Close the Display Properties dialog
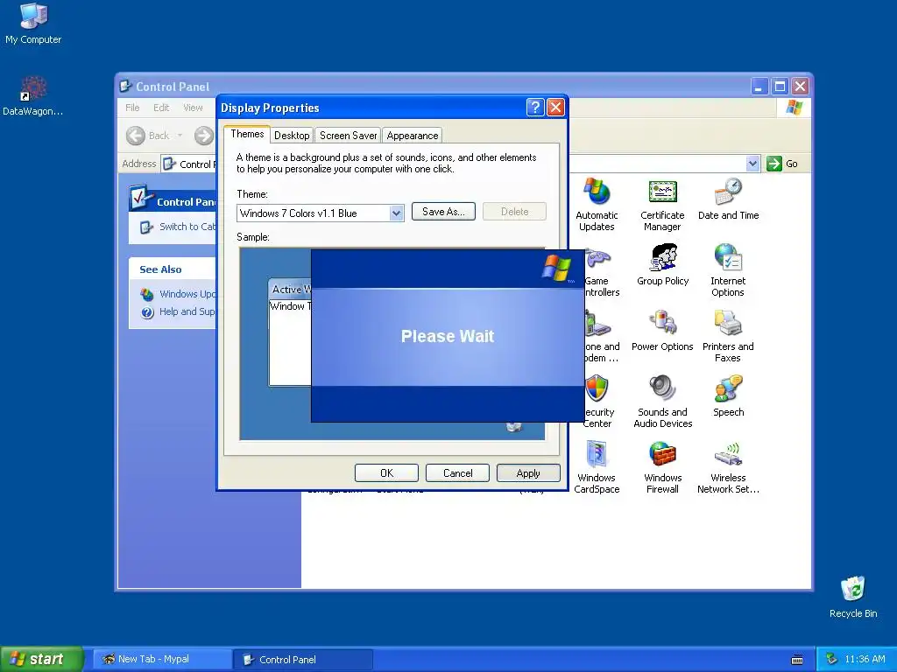897x672 pixels. click(x=555, y=107)
